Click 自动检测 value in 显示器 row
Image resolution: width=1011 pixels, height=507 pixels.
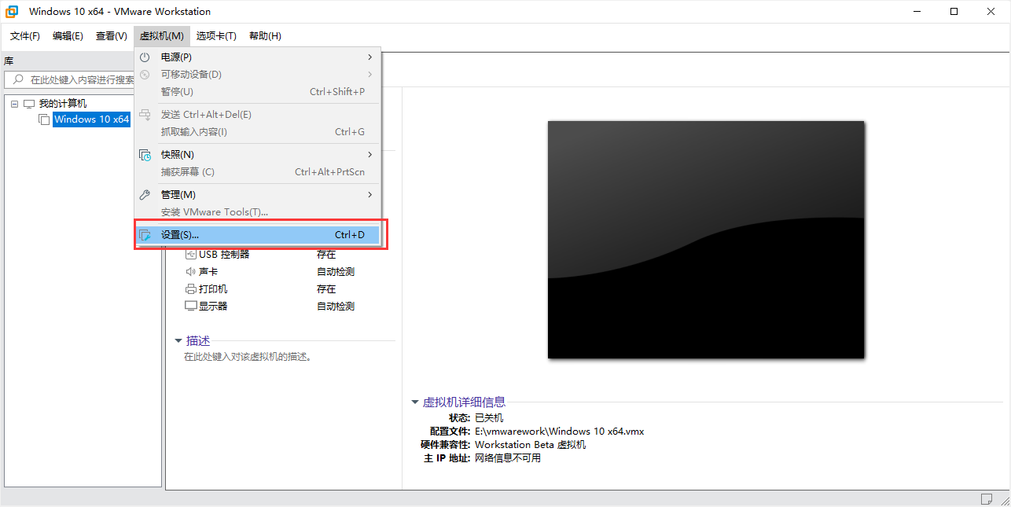pyautogui.click(x=336, y=307)
